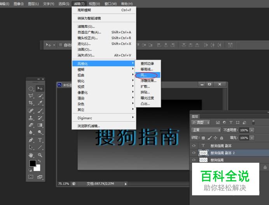Select the Type tool in toolbox
This screenshot has width=269, height=205.
[x=40, y=140]
